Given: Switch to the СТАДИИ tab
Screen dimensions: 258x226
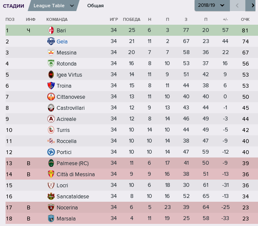Looking at the screenshot, I should 14,6.
